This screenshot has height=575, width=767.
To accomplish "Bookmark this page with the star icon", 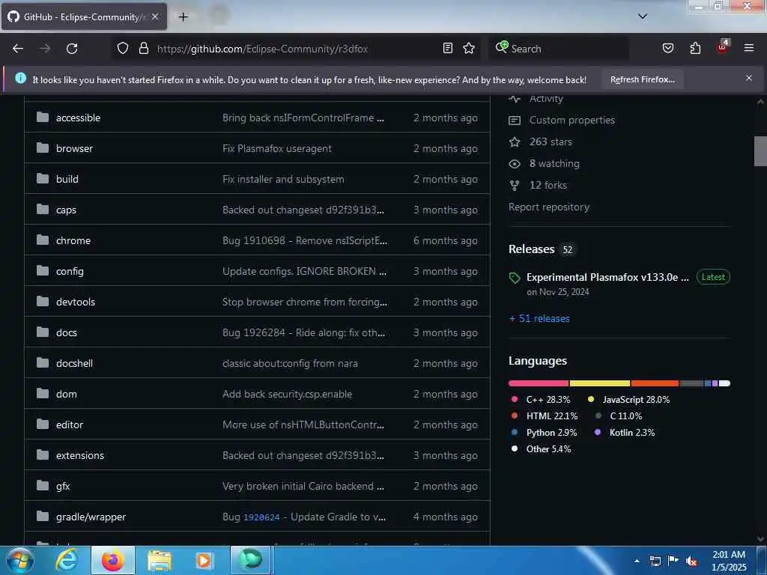I will (469, 48).
